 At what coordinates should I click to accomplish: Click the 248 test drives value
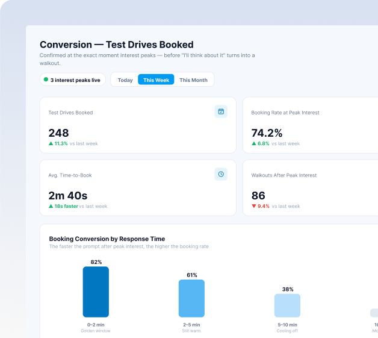coord(58,133)
